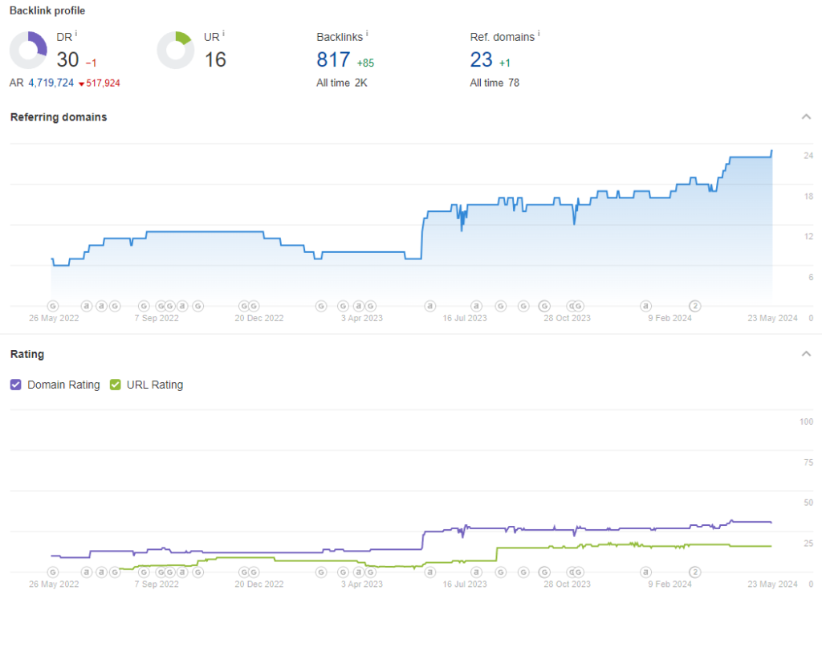Click the 18 y-axis label
This screenshot has width=822, height=668.
pyautogui.click(x=808, y=196)
